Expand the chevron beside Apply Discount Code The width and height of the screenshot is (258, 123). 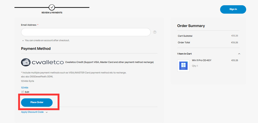coord(47,112)
